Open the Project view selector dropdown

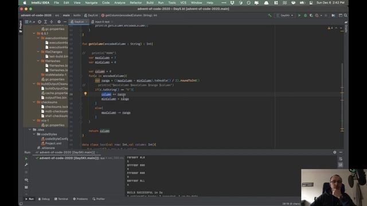coord(30,22)
